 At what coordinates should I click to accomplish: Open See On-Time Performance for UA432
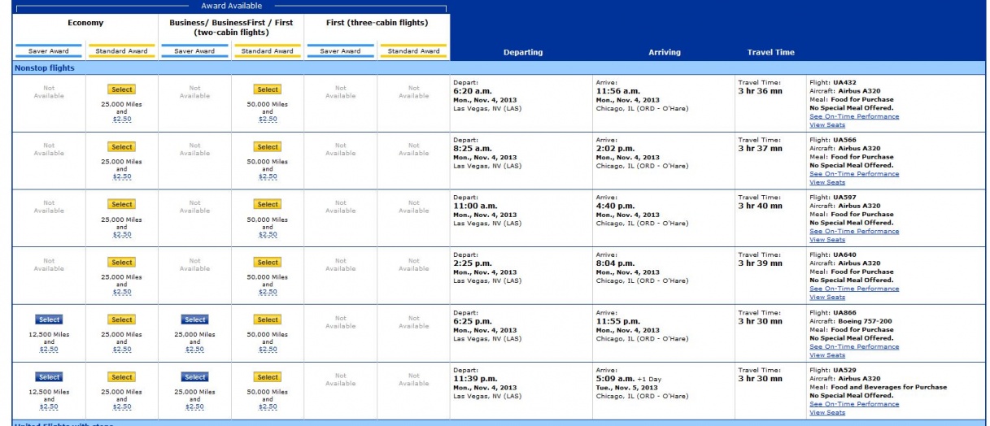point(854,116)
